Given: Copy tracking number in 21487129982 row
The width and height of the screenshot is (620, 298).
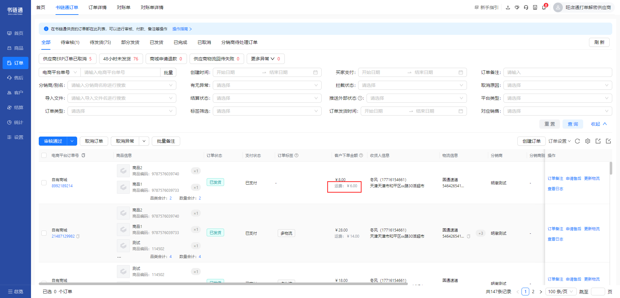Looking at the screenshot, I should pos(469,236).
